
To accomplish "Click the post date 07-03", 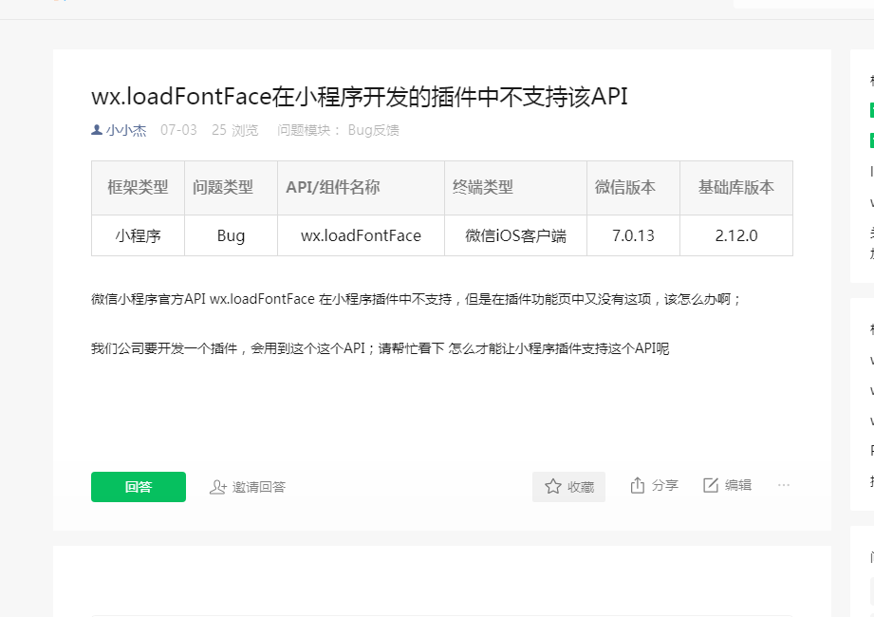I will [x=178, y=130].
